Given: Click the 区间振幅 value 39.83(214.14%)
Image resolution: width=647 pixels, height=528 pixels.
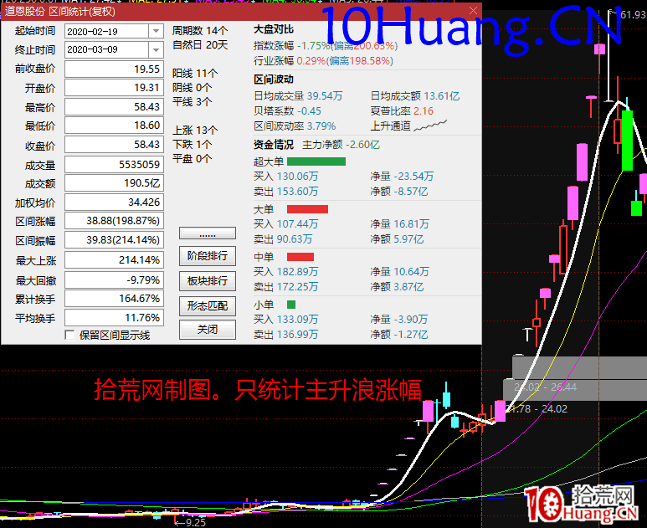Looking at the screenshot, I should click(115, 240).
